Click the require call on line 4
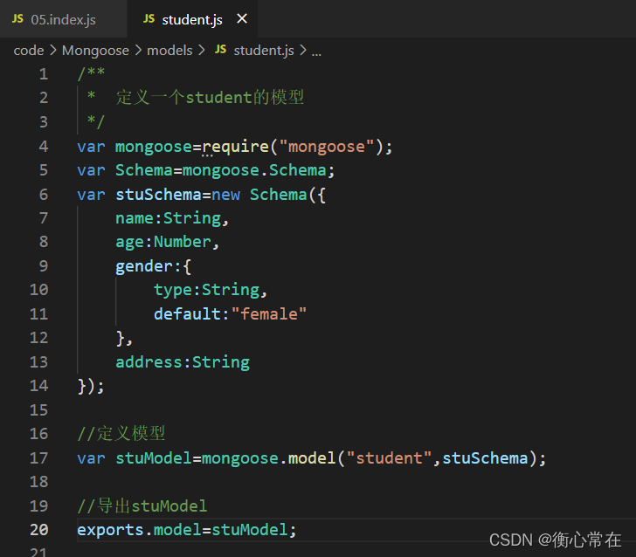Image resolution: width=636 pixels, height=557 pixels. click(235, 147)
